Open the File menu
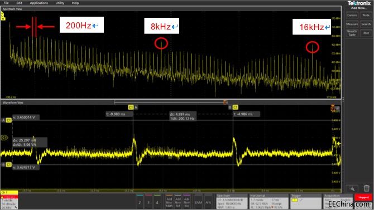Screen dimensions: 374x211 [6, 3]
